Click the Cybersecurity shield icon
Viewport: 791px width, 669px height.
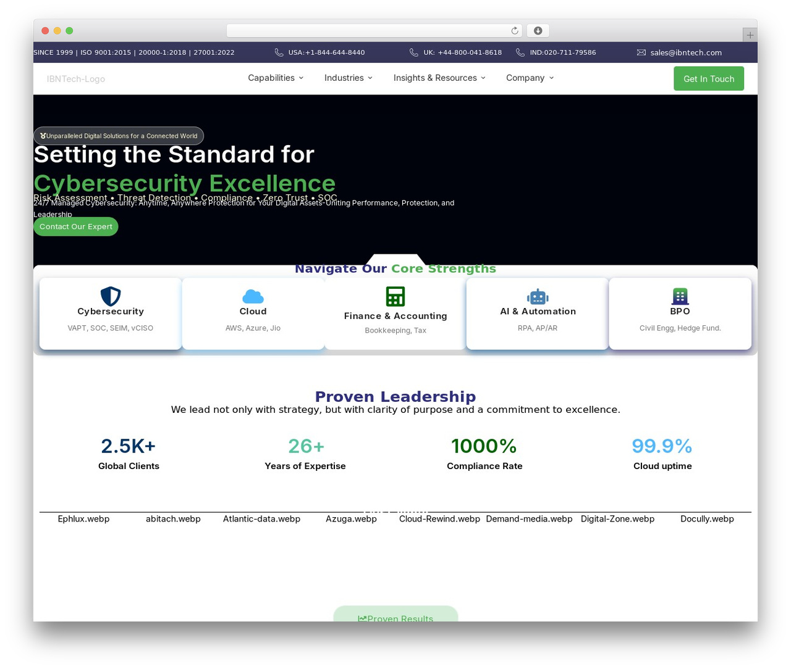(111, 296)
